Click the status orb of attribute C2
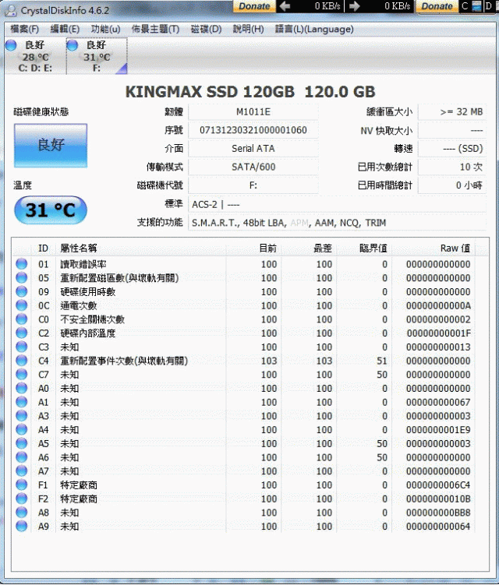Viewport: 499px width, 585px height. (x=22, y=333)
